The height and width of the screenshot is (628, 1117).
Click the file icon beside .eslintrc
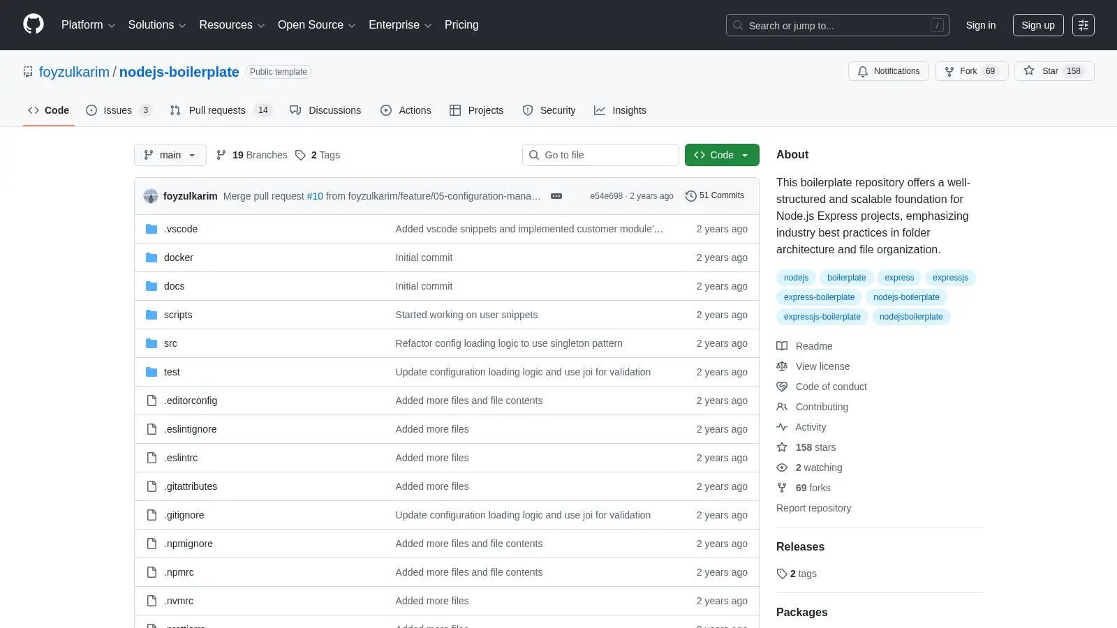(151, 458)
